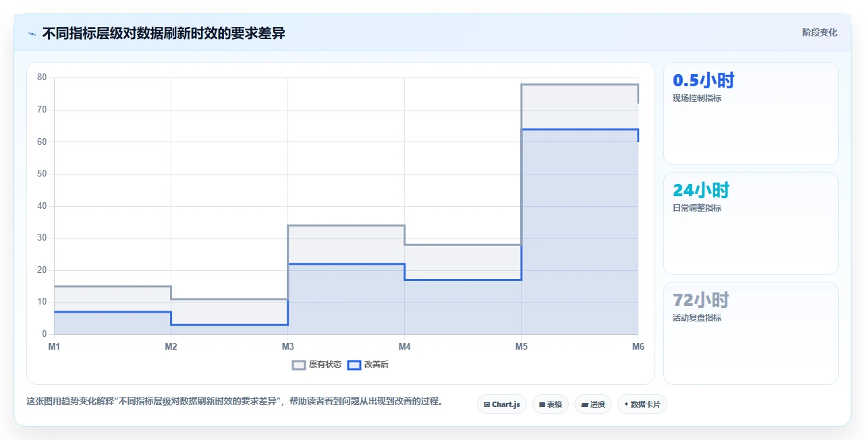Screen dimensions: 865x440
Task: Open the 0.5小时 现场控制指标 card
Action: tap(751, 114)
